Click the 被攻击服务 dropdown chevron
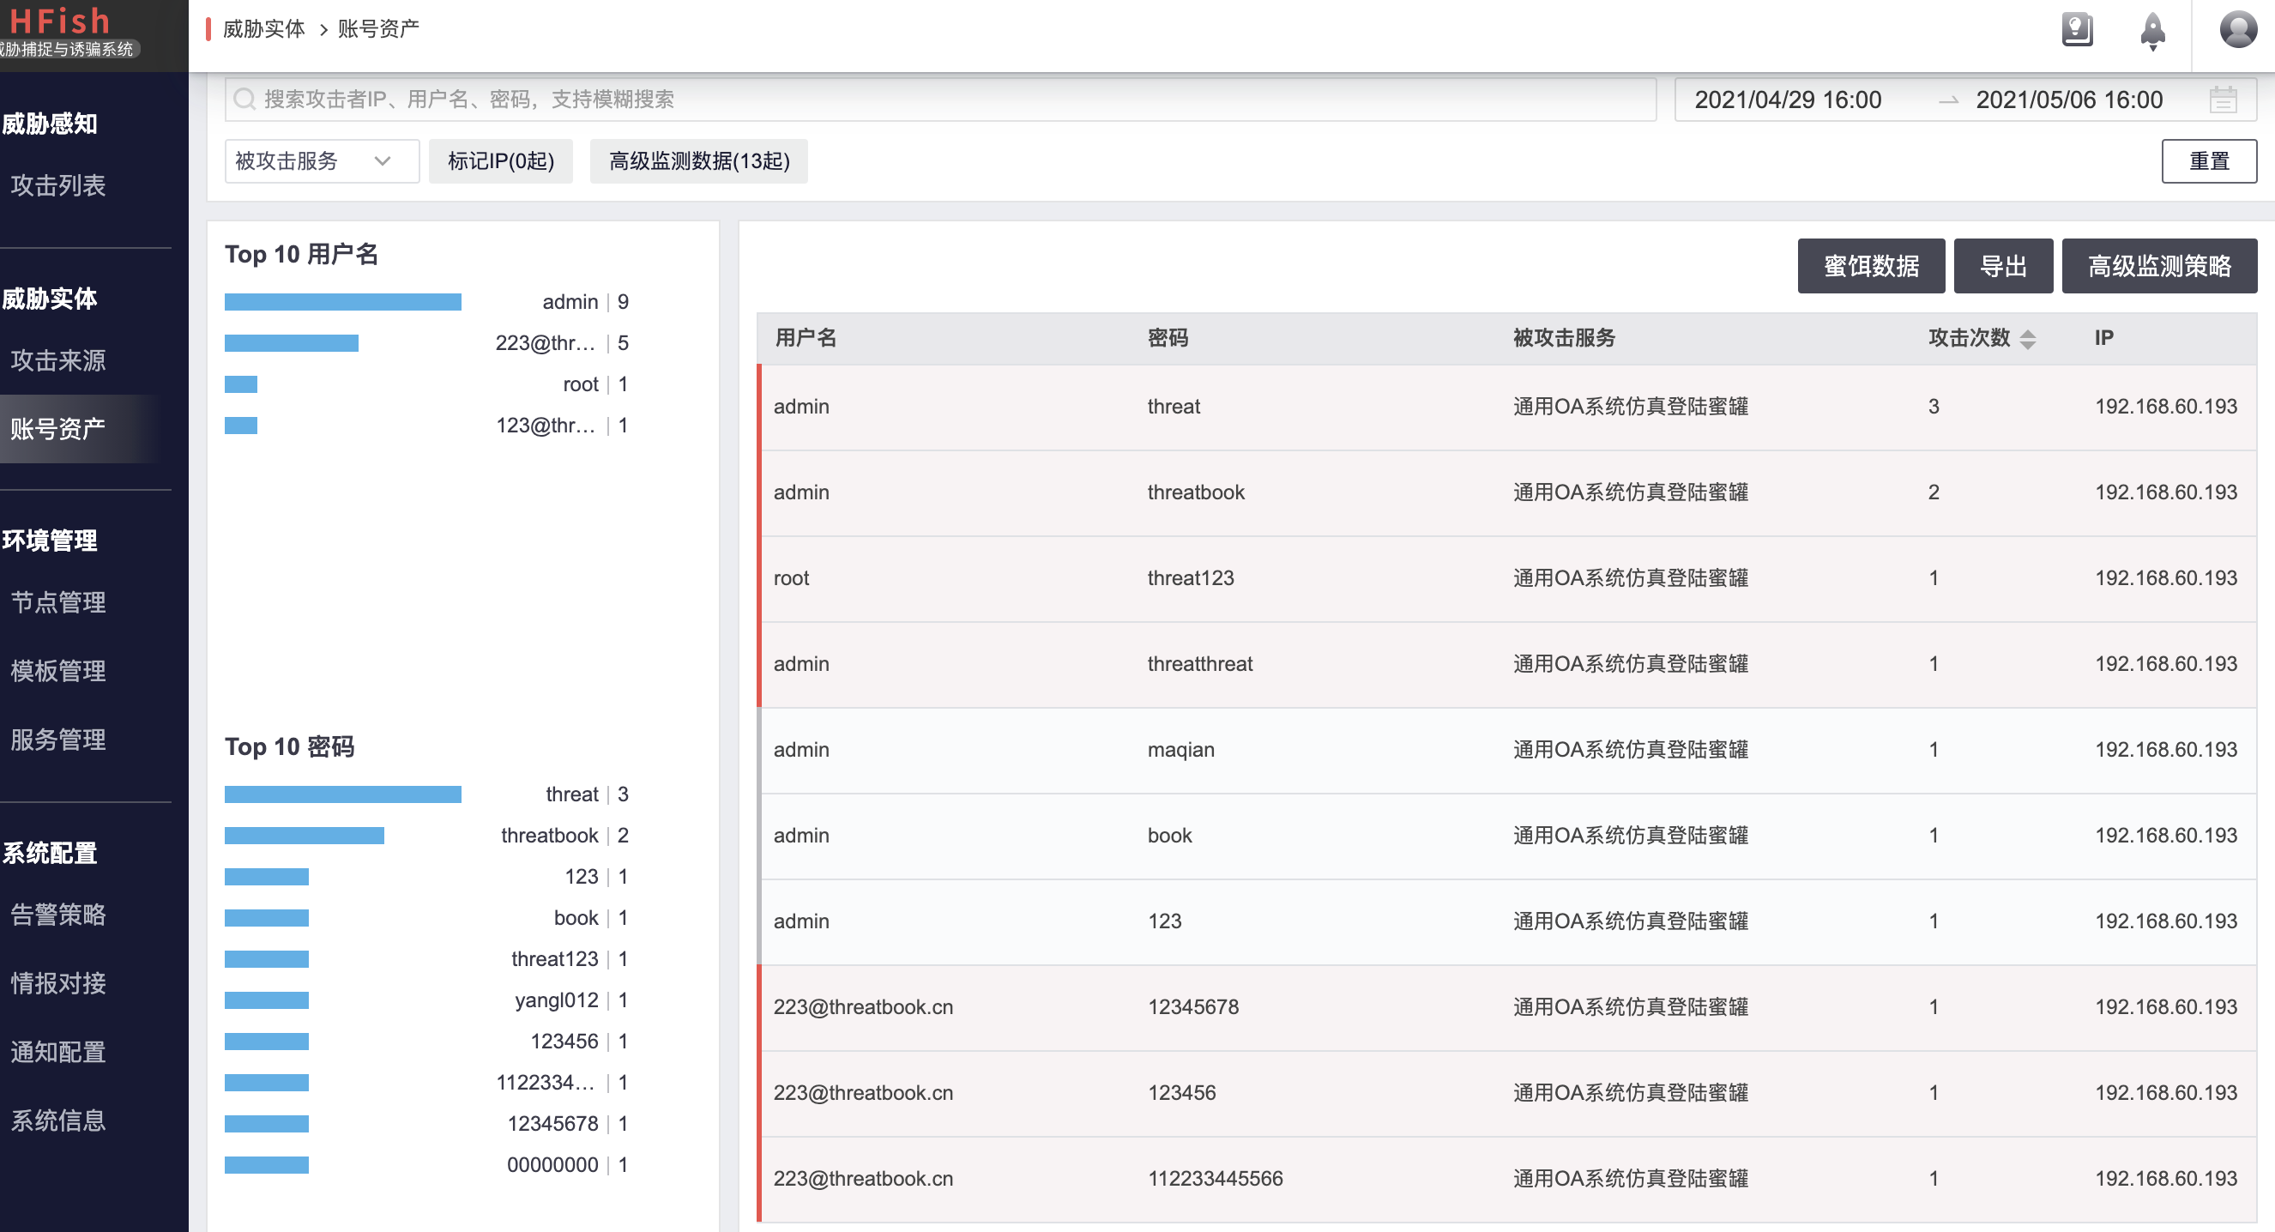This screenshot has height=1232, width=2275. click(383, 160)
